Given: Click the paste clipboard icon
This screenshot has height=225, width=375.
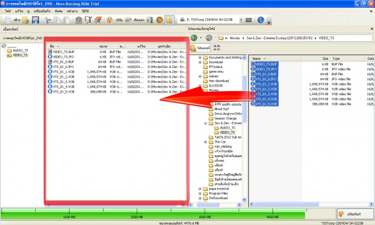Looking at the screenshot, I should point(66,20).
